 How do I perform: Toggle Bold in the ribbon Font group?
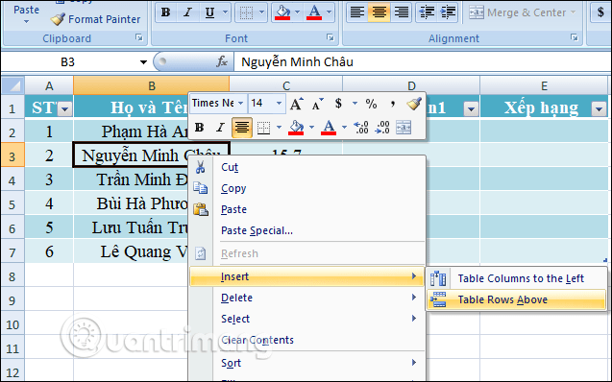165,12
